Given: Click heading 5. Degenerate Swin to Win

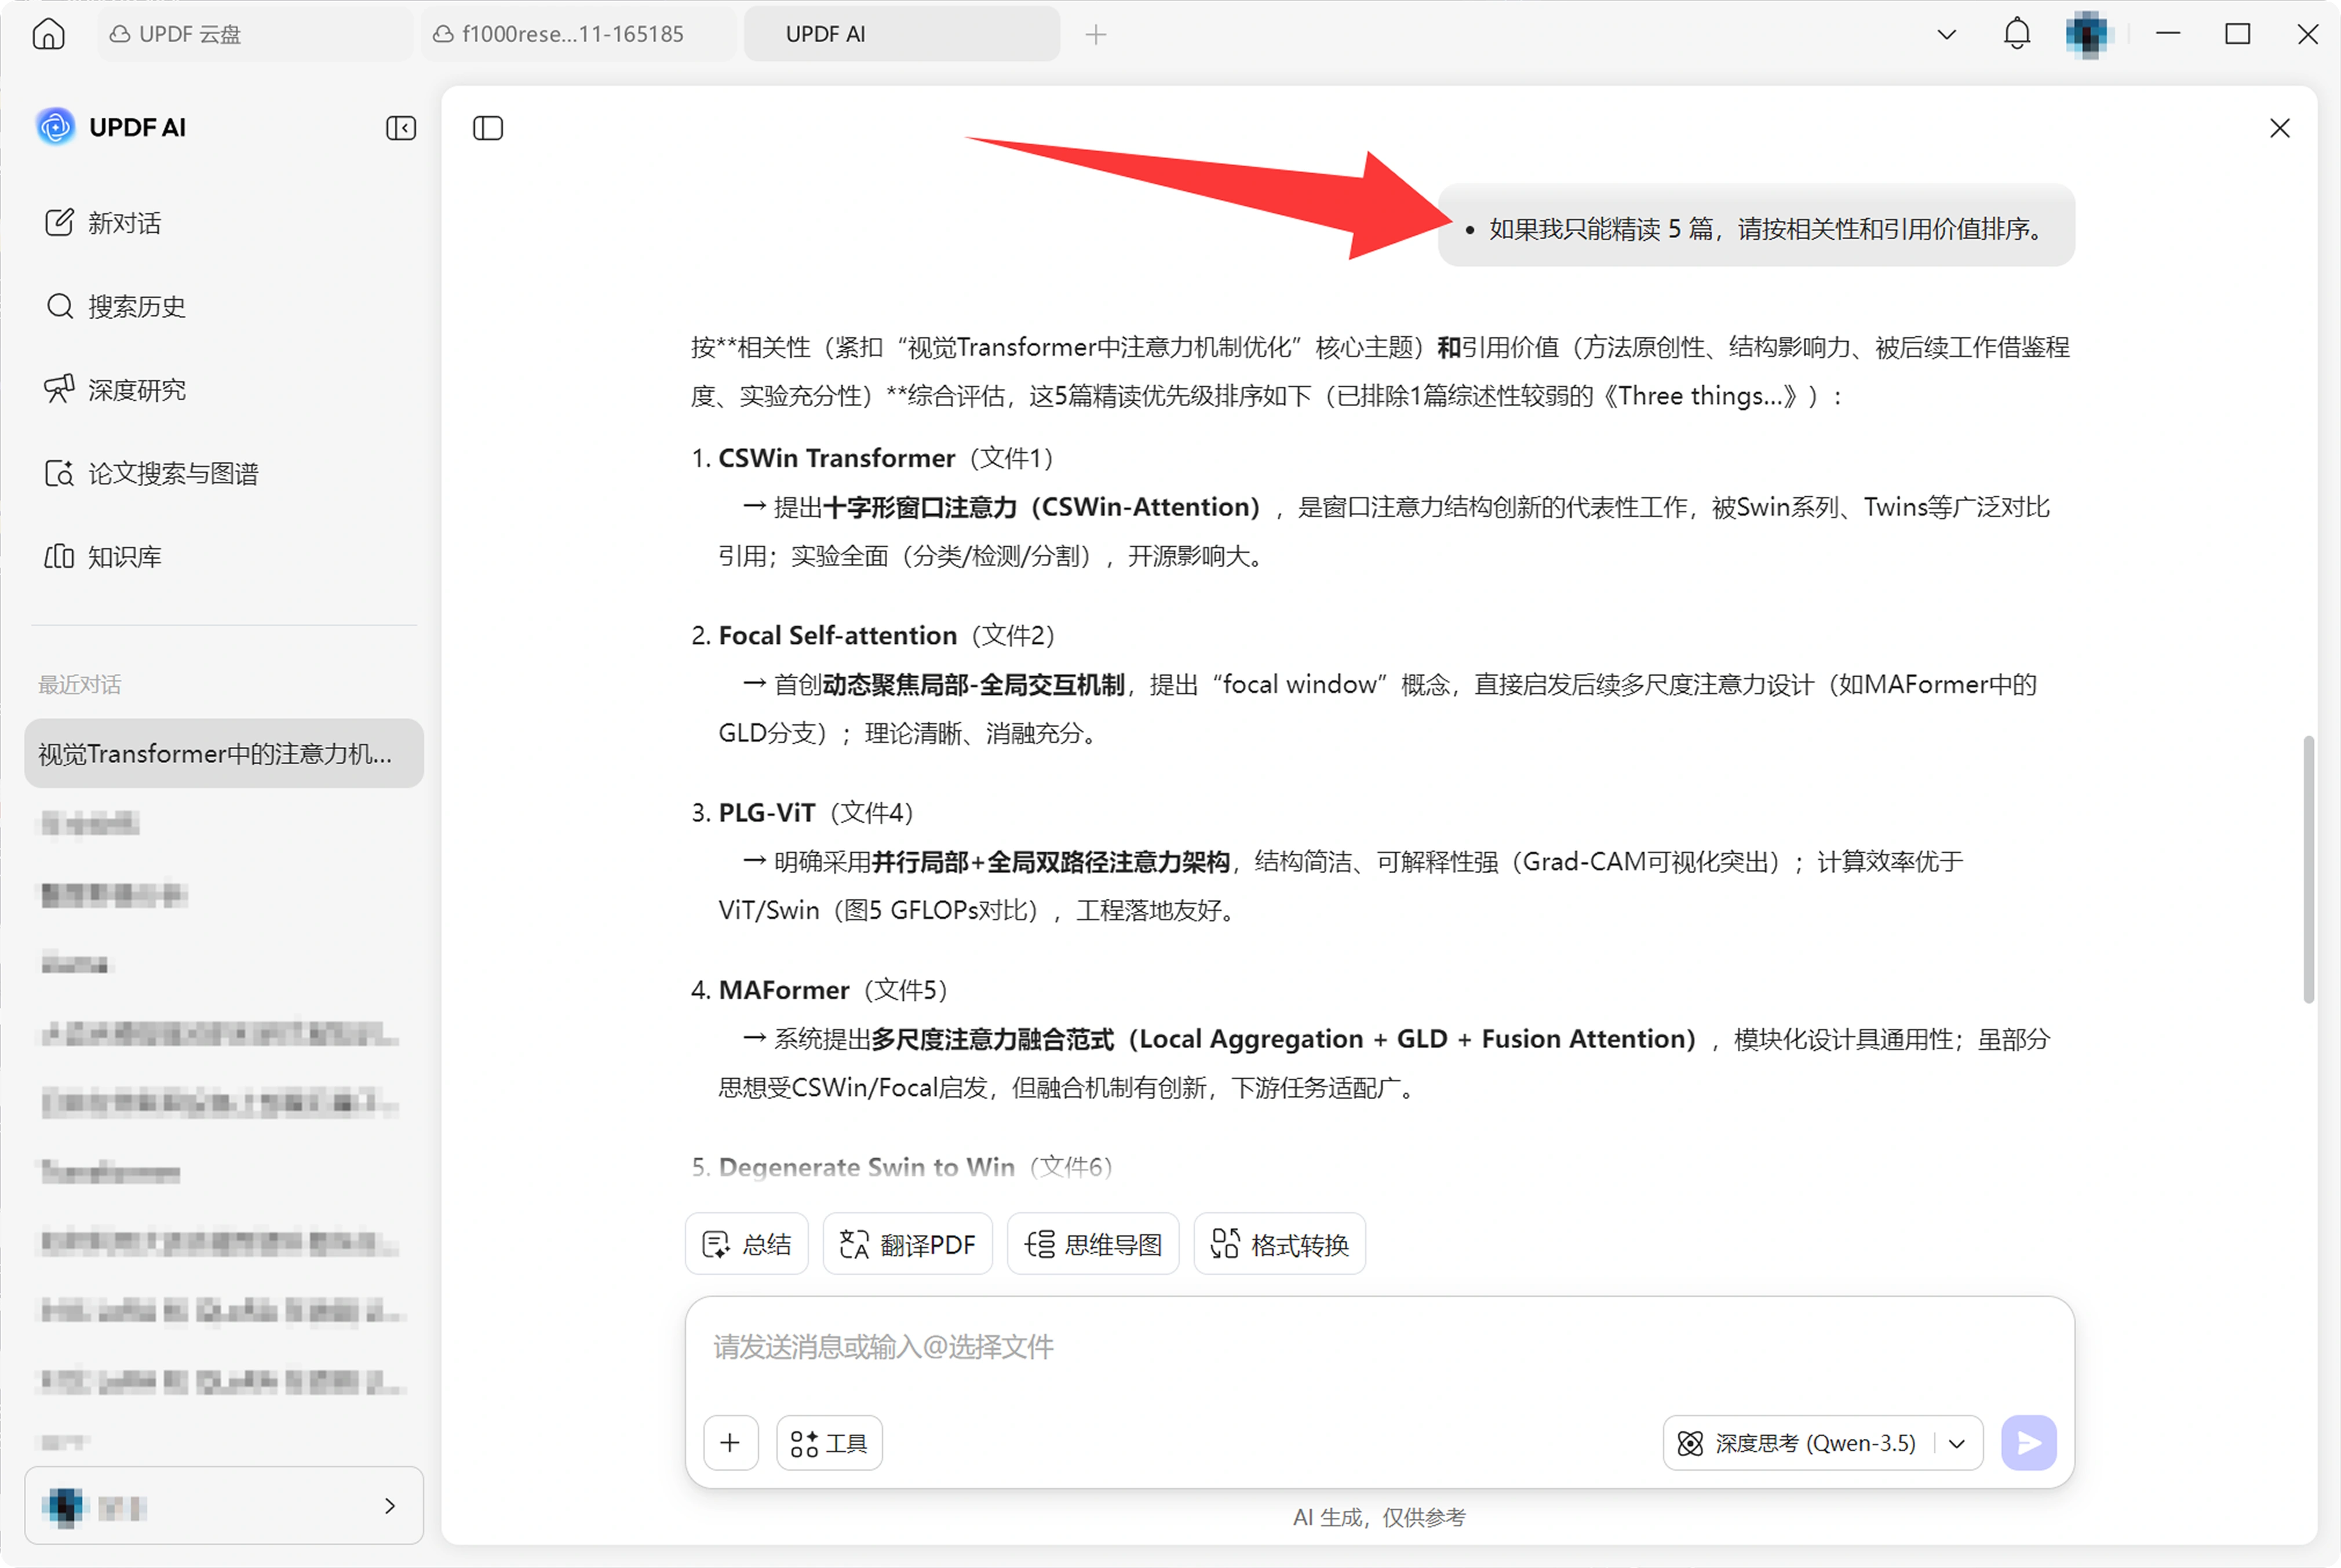Looking at the screenshot, I should 902,1167.
